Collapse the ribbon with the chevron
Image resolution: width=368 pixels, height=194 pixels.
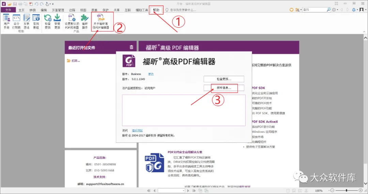point(365,32)
